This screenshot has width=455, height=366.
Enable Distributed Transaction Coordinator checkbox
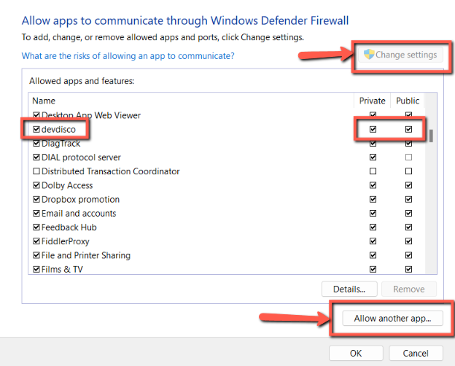tap(37, 171)
